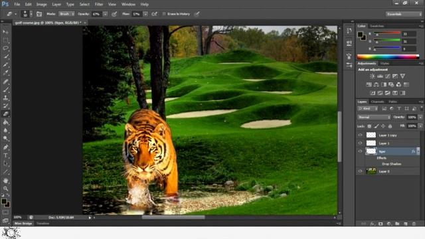Image resolution: width=425 pixels, height=239 pixels.
Task: Select the Lasso tool
Action: coord(5,48)
